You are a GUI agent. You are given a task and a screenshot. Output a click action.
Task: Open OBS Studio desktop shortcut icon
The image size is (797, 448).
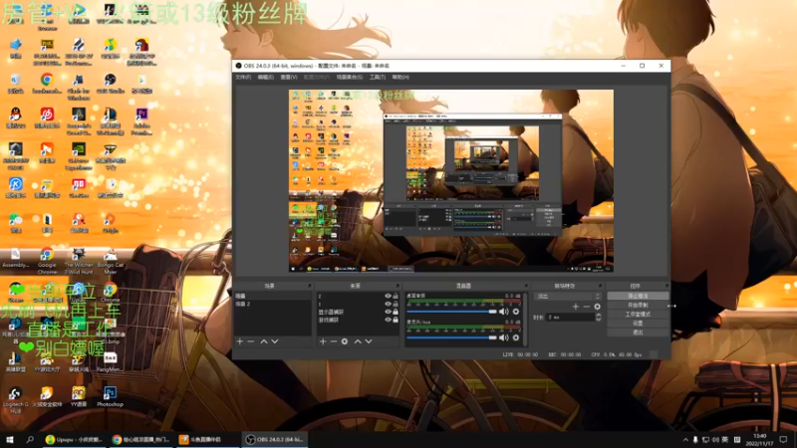tap(110, 84)
